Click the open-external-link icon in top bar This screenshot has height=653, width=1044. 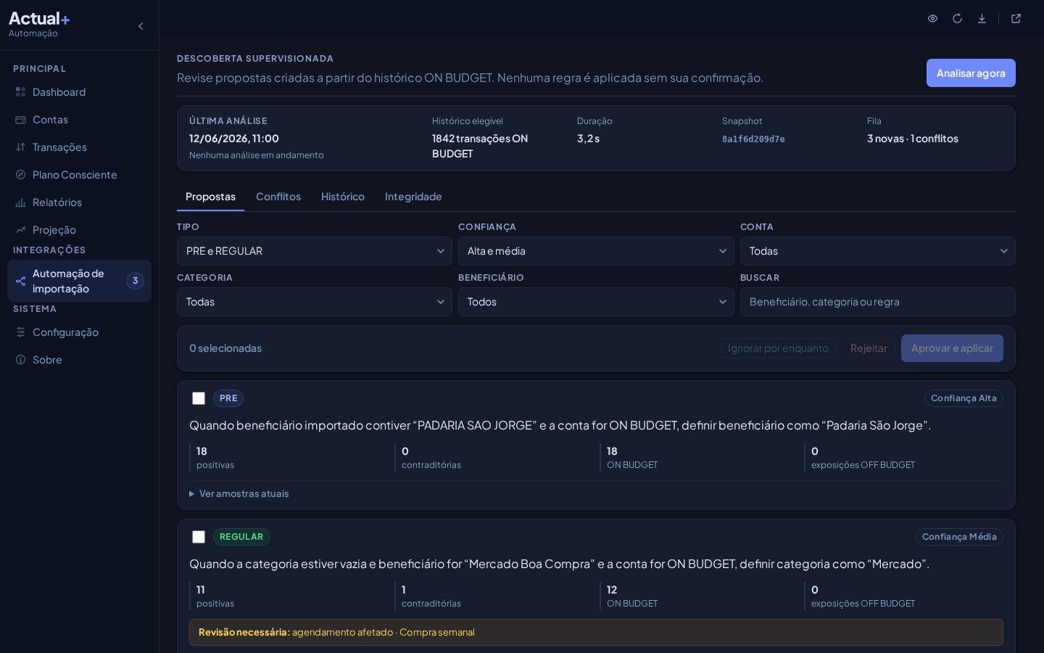(x=1016, y=19)
